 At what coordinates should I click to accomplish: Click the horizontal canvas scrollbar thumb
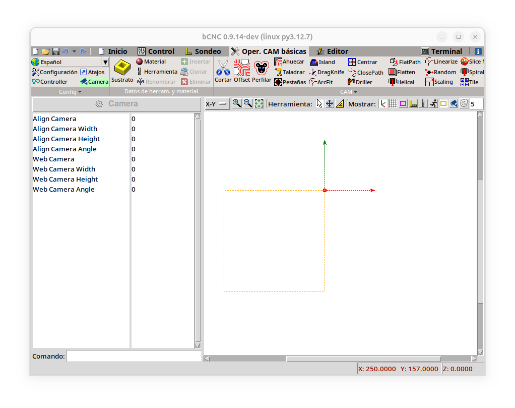click(363, 359)
